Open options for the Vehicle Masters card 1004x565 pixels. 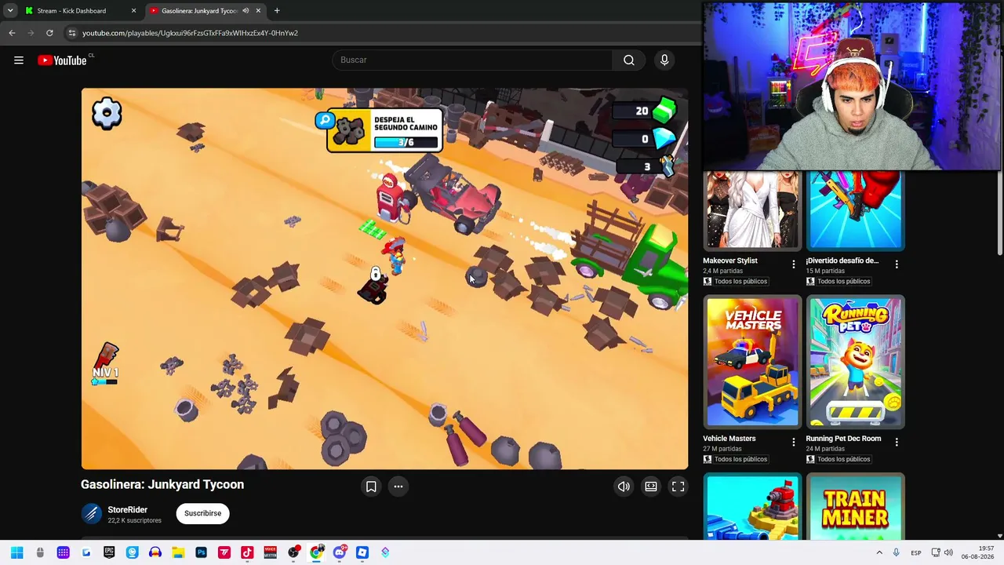pos(794,443)
